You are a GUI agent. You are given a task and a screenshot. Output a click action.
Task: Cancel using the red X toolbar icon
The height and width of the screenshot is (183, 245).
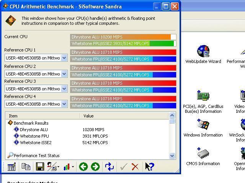[x=135, y=167]
